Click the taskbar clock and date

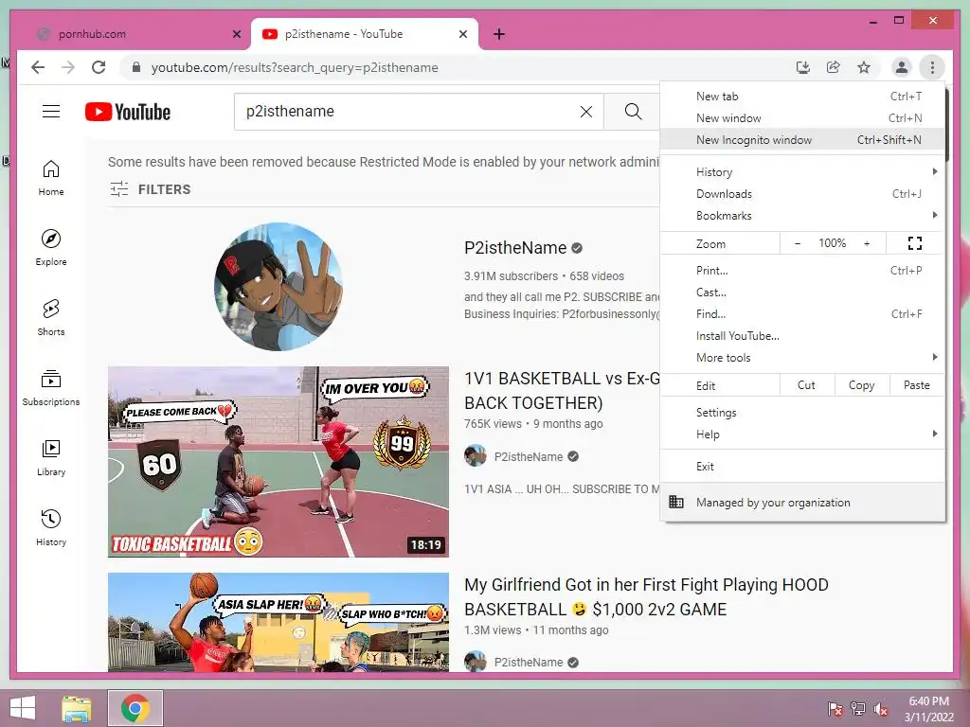(929, 709)
